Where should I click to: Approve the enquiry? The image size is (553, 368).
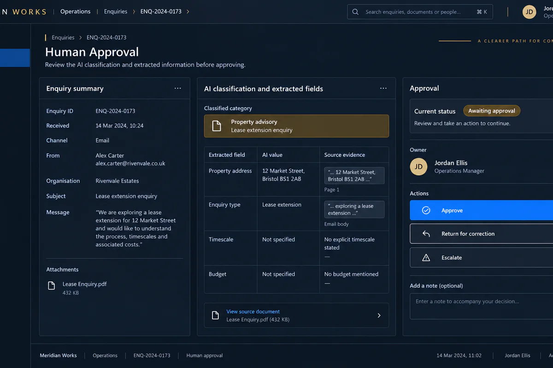tap(482, 210)
